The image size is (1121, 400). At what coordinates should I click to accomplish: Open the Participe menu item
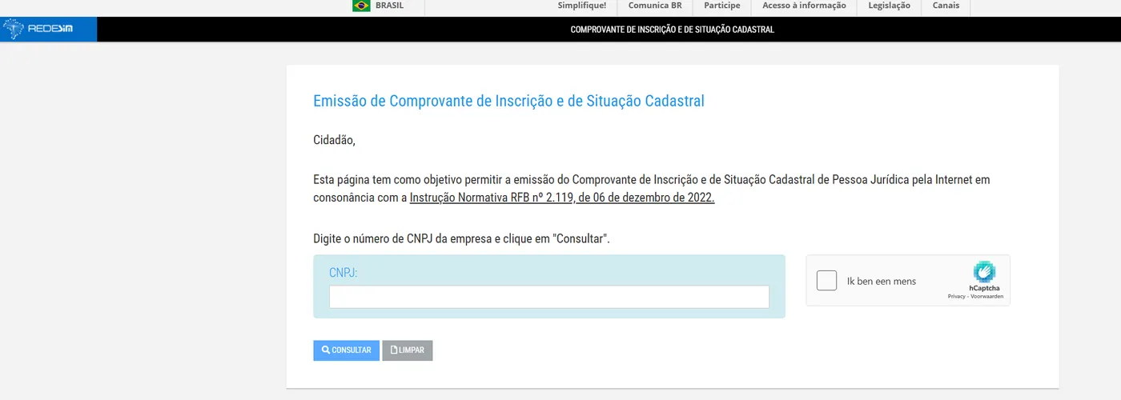click(722, 6)
